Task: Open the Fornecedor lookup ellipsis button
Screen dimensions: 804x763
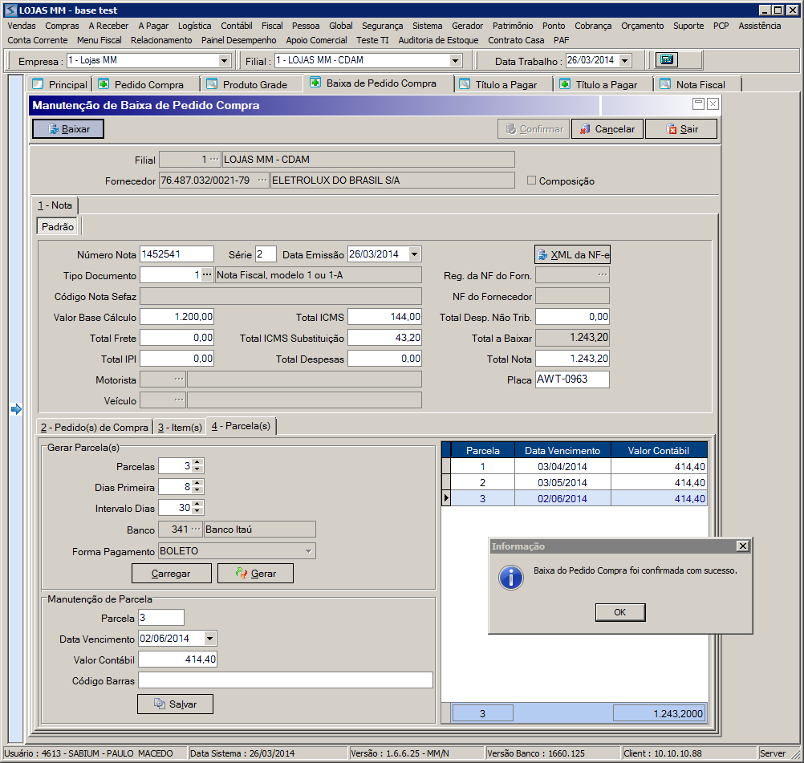Action: [262, 181]
